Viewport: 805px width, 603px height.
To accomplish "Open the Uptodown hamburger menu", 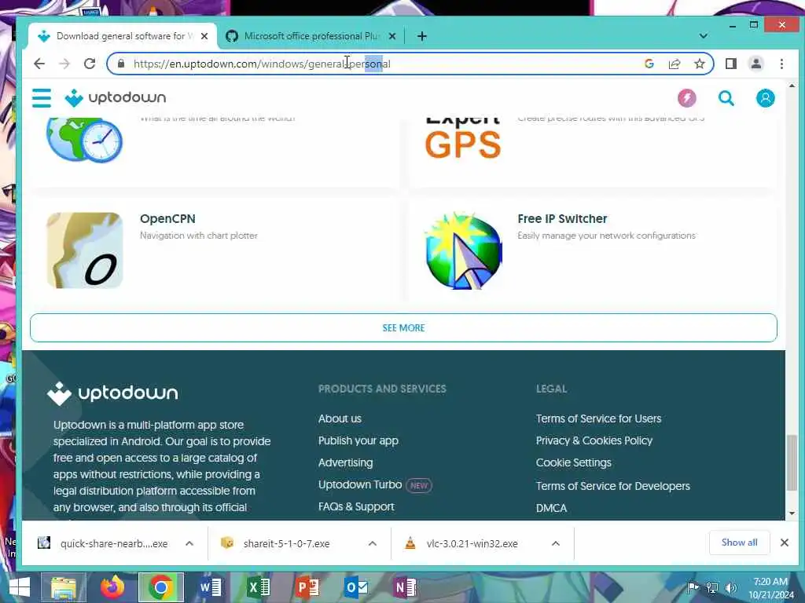I will click(42, 98).
